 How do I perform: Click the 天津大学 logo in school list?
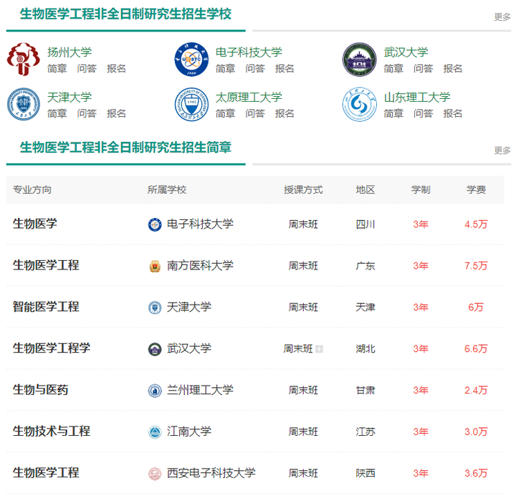[x=24, y=105]
